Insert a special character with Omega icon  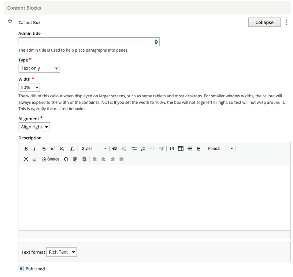pos(66,159)
